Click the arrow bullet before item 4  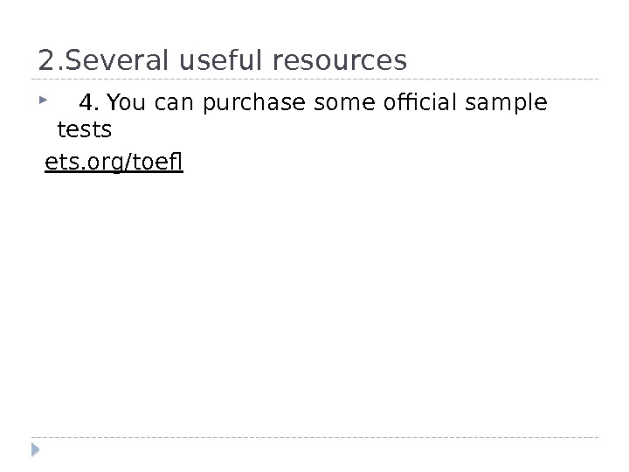[44, 103]
